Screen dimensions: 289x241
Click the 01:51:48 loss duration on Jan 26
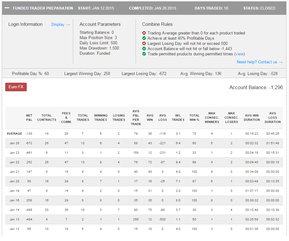coord(273,143)
